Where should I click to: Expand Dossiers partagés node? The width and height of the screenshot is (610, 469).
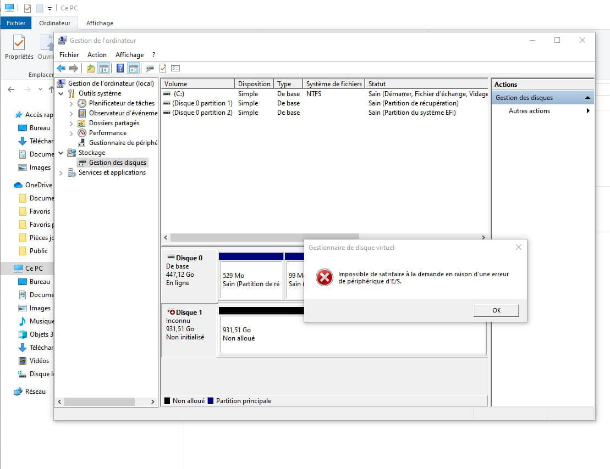[71, 123]
